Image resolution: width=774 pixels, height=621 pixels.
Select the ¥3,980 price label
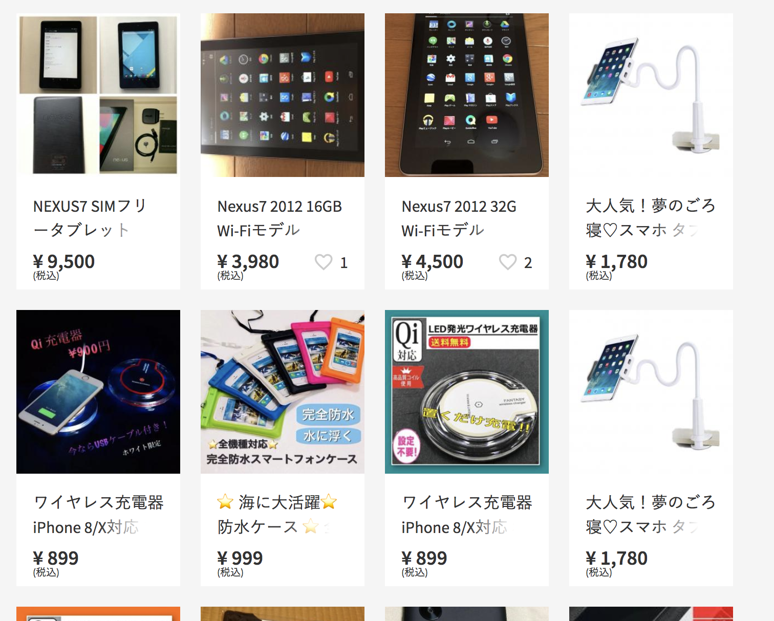248,261
